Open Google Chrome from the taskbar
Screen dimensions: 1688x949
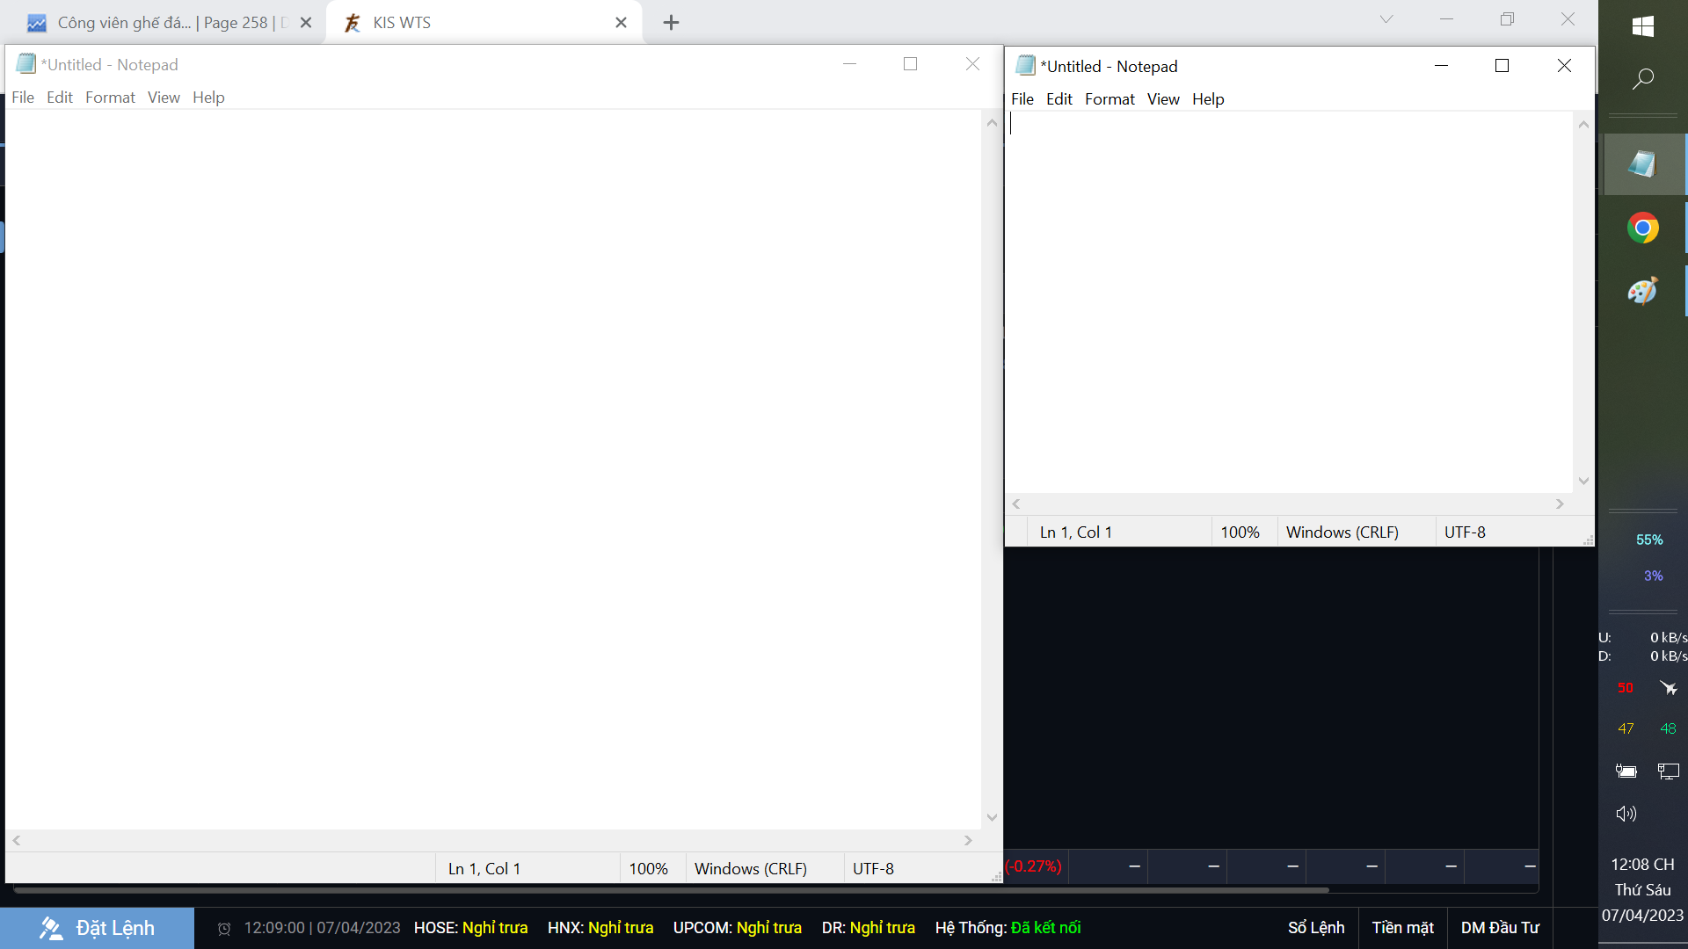(1642, 228)
